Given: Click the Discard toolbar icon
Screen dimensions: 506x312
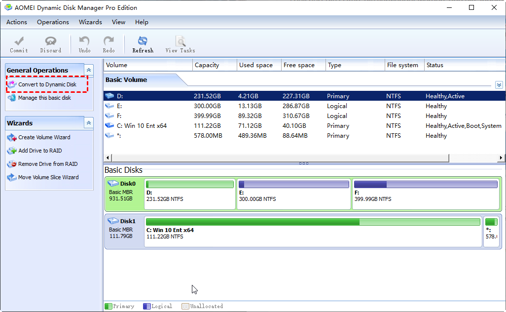Looking at the screenshot, I should pos(51,41).
